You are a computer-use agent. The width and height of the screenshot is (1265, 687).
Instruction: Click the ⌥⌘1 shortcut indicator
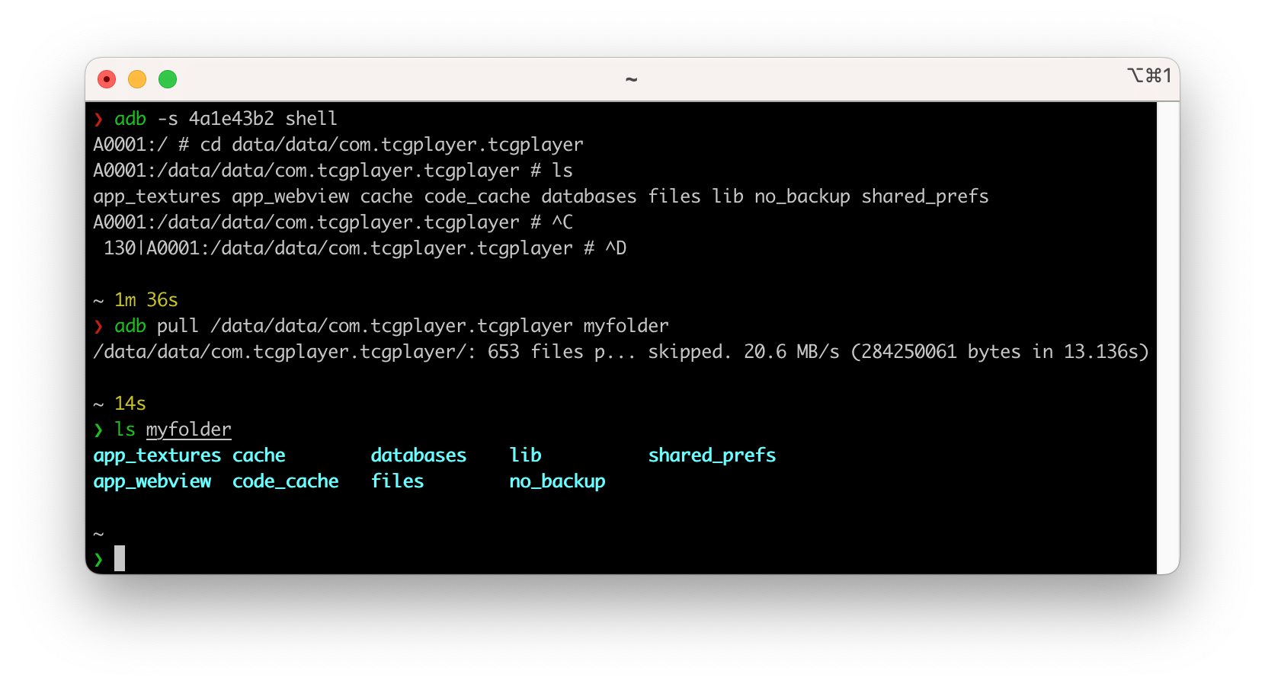point(1149,75)
